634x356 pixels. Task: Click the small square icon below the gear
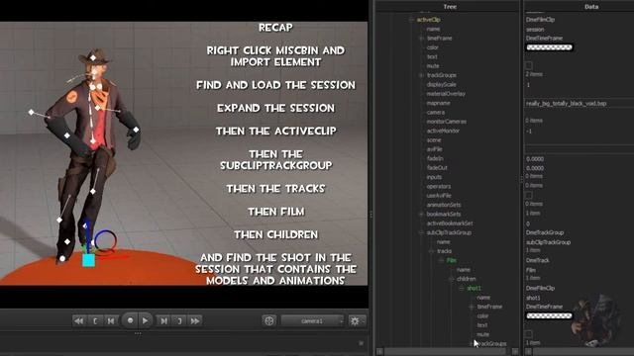361,343
